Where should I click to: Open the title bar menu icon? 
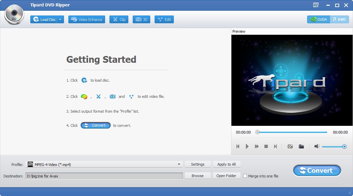coord(316,5)
